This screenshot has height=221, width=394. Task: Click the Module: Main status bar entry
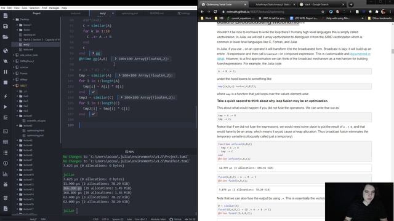[158, 219]
